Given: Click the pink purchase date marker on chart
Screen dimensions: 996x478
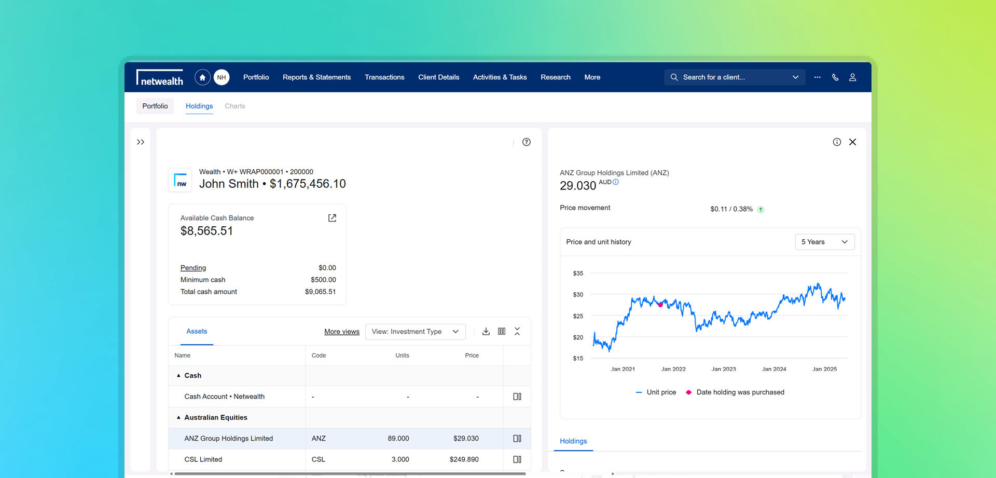Looking at the screenshot, I should point(660,305).
